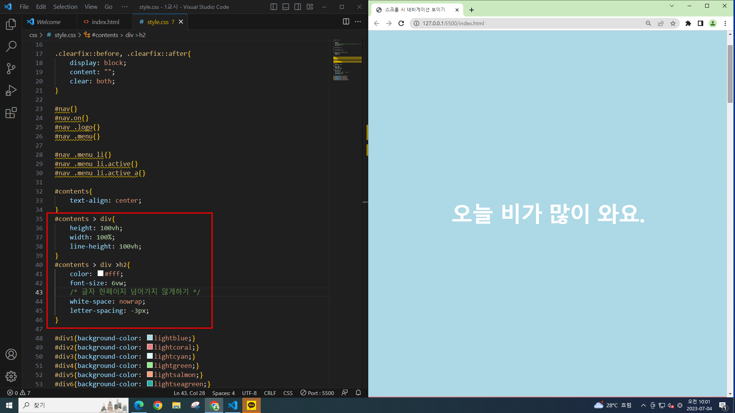Open Run and Debug view
This screenshot has height=413, width=735.
click(x=11, y=91)
